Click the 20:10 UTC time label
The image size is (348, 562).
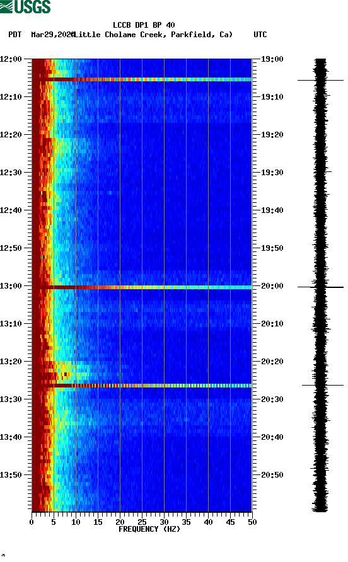pos(272,324)
